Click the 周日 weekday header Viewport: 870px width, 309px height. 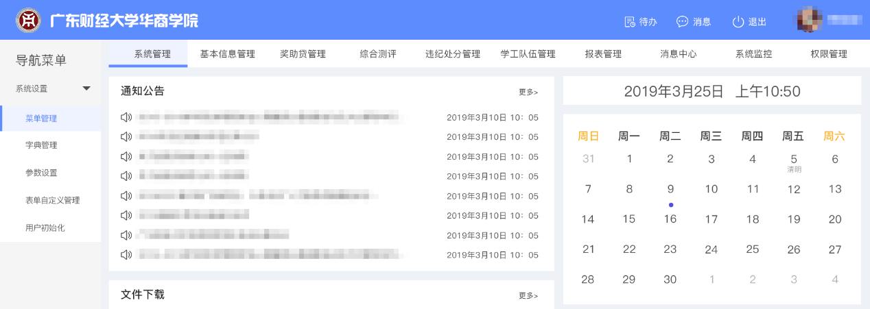pyautogui.click(x=588, y=136)
